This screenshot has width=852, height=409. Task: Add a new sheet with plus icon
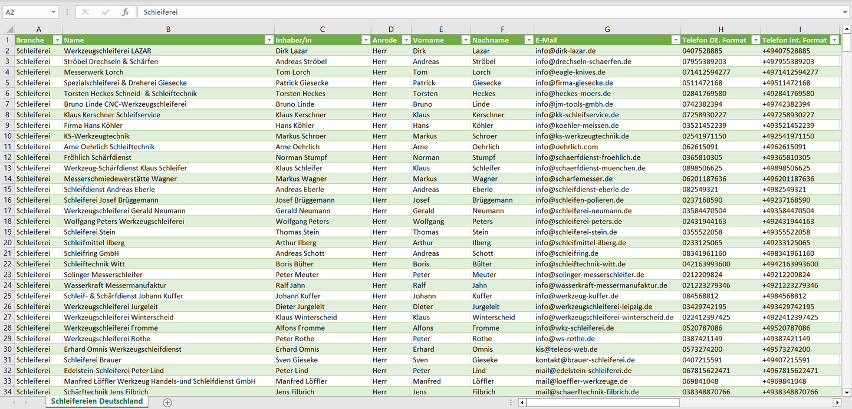pyautogui.click(x=167, y=403)
